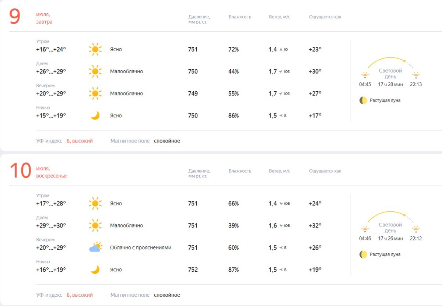
Task: Click 'июля, воскресенье' date label
Action: (x=51, y=172)
